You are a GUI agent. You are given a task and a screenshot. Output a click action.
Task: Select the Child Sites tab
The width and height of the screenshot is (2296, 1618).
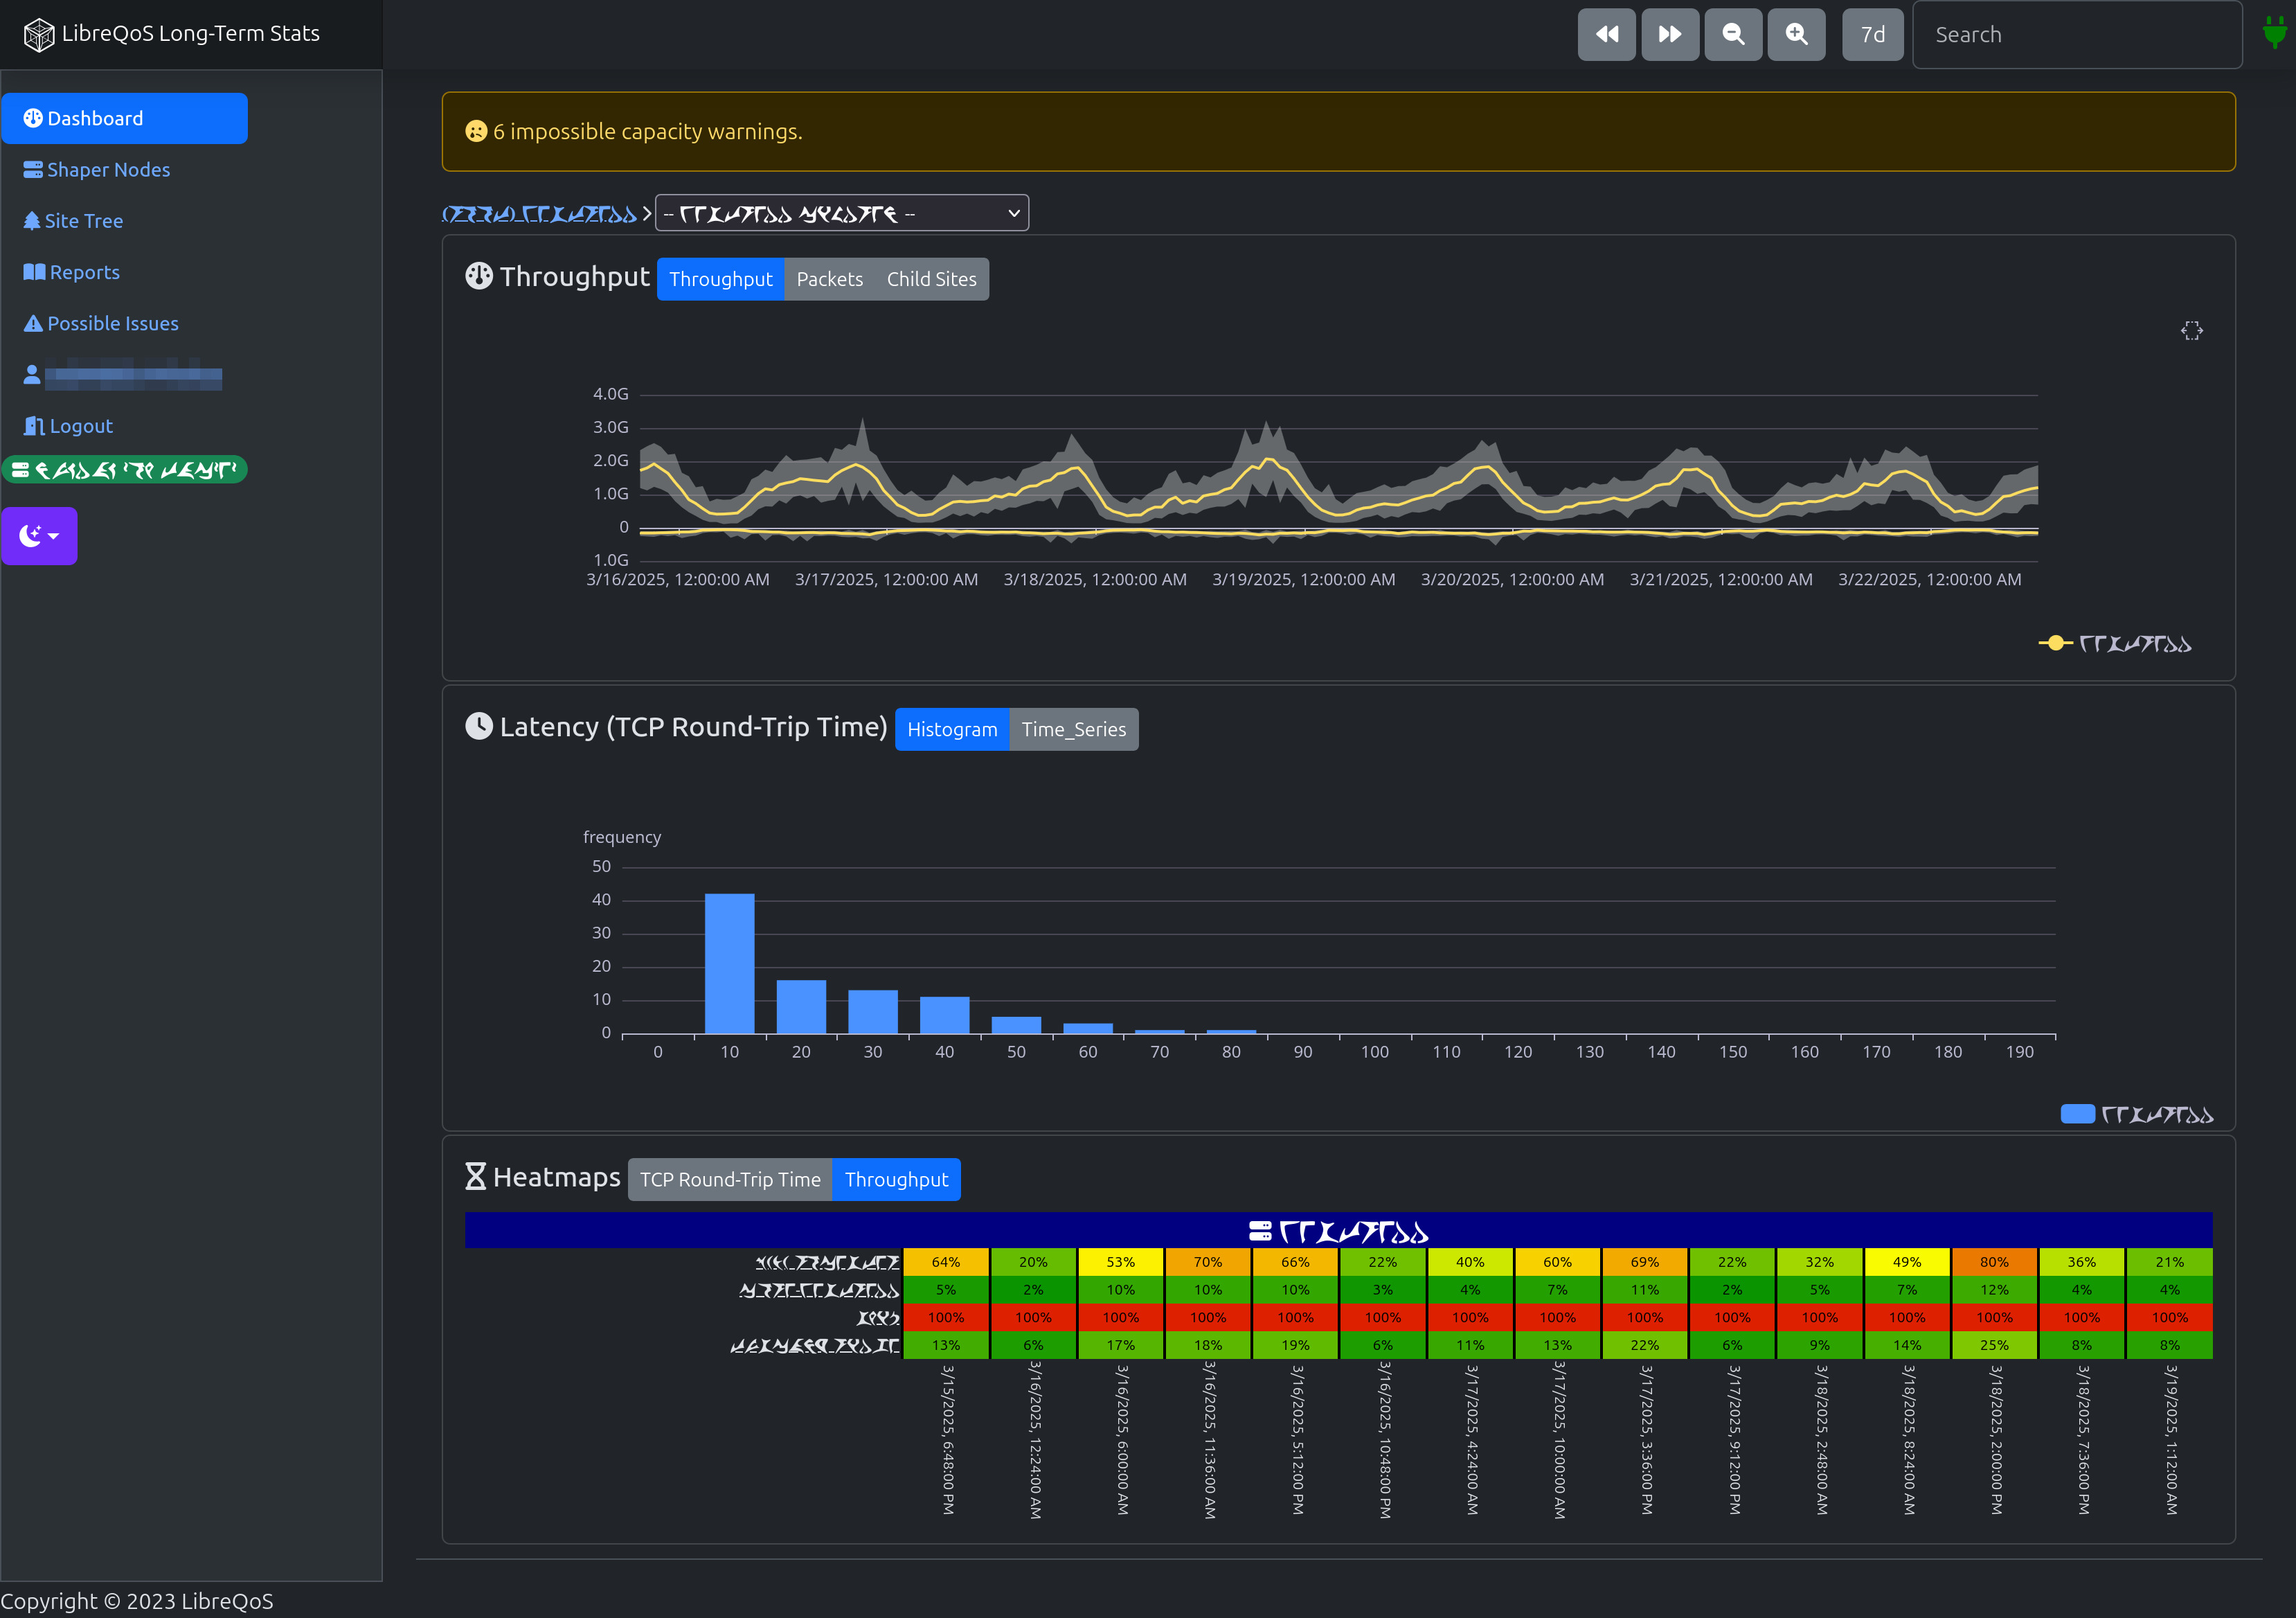coord(931,279)
